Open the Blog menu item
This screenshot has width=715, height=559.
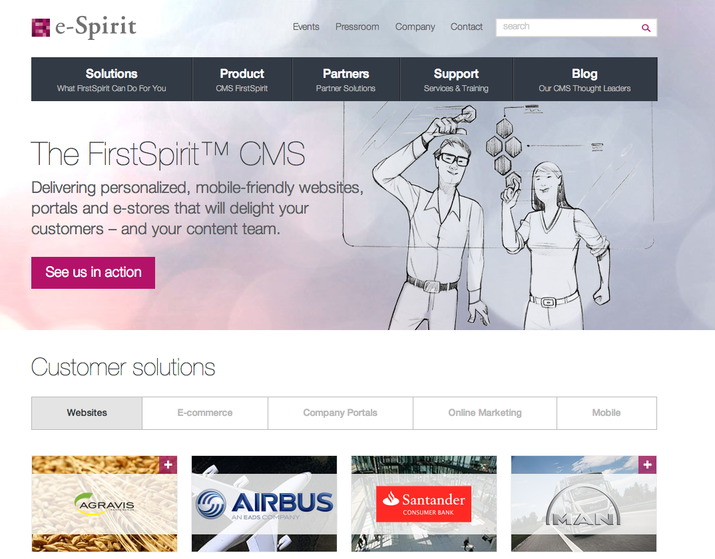click(x=585, y=79)
